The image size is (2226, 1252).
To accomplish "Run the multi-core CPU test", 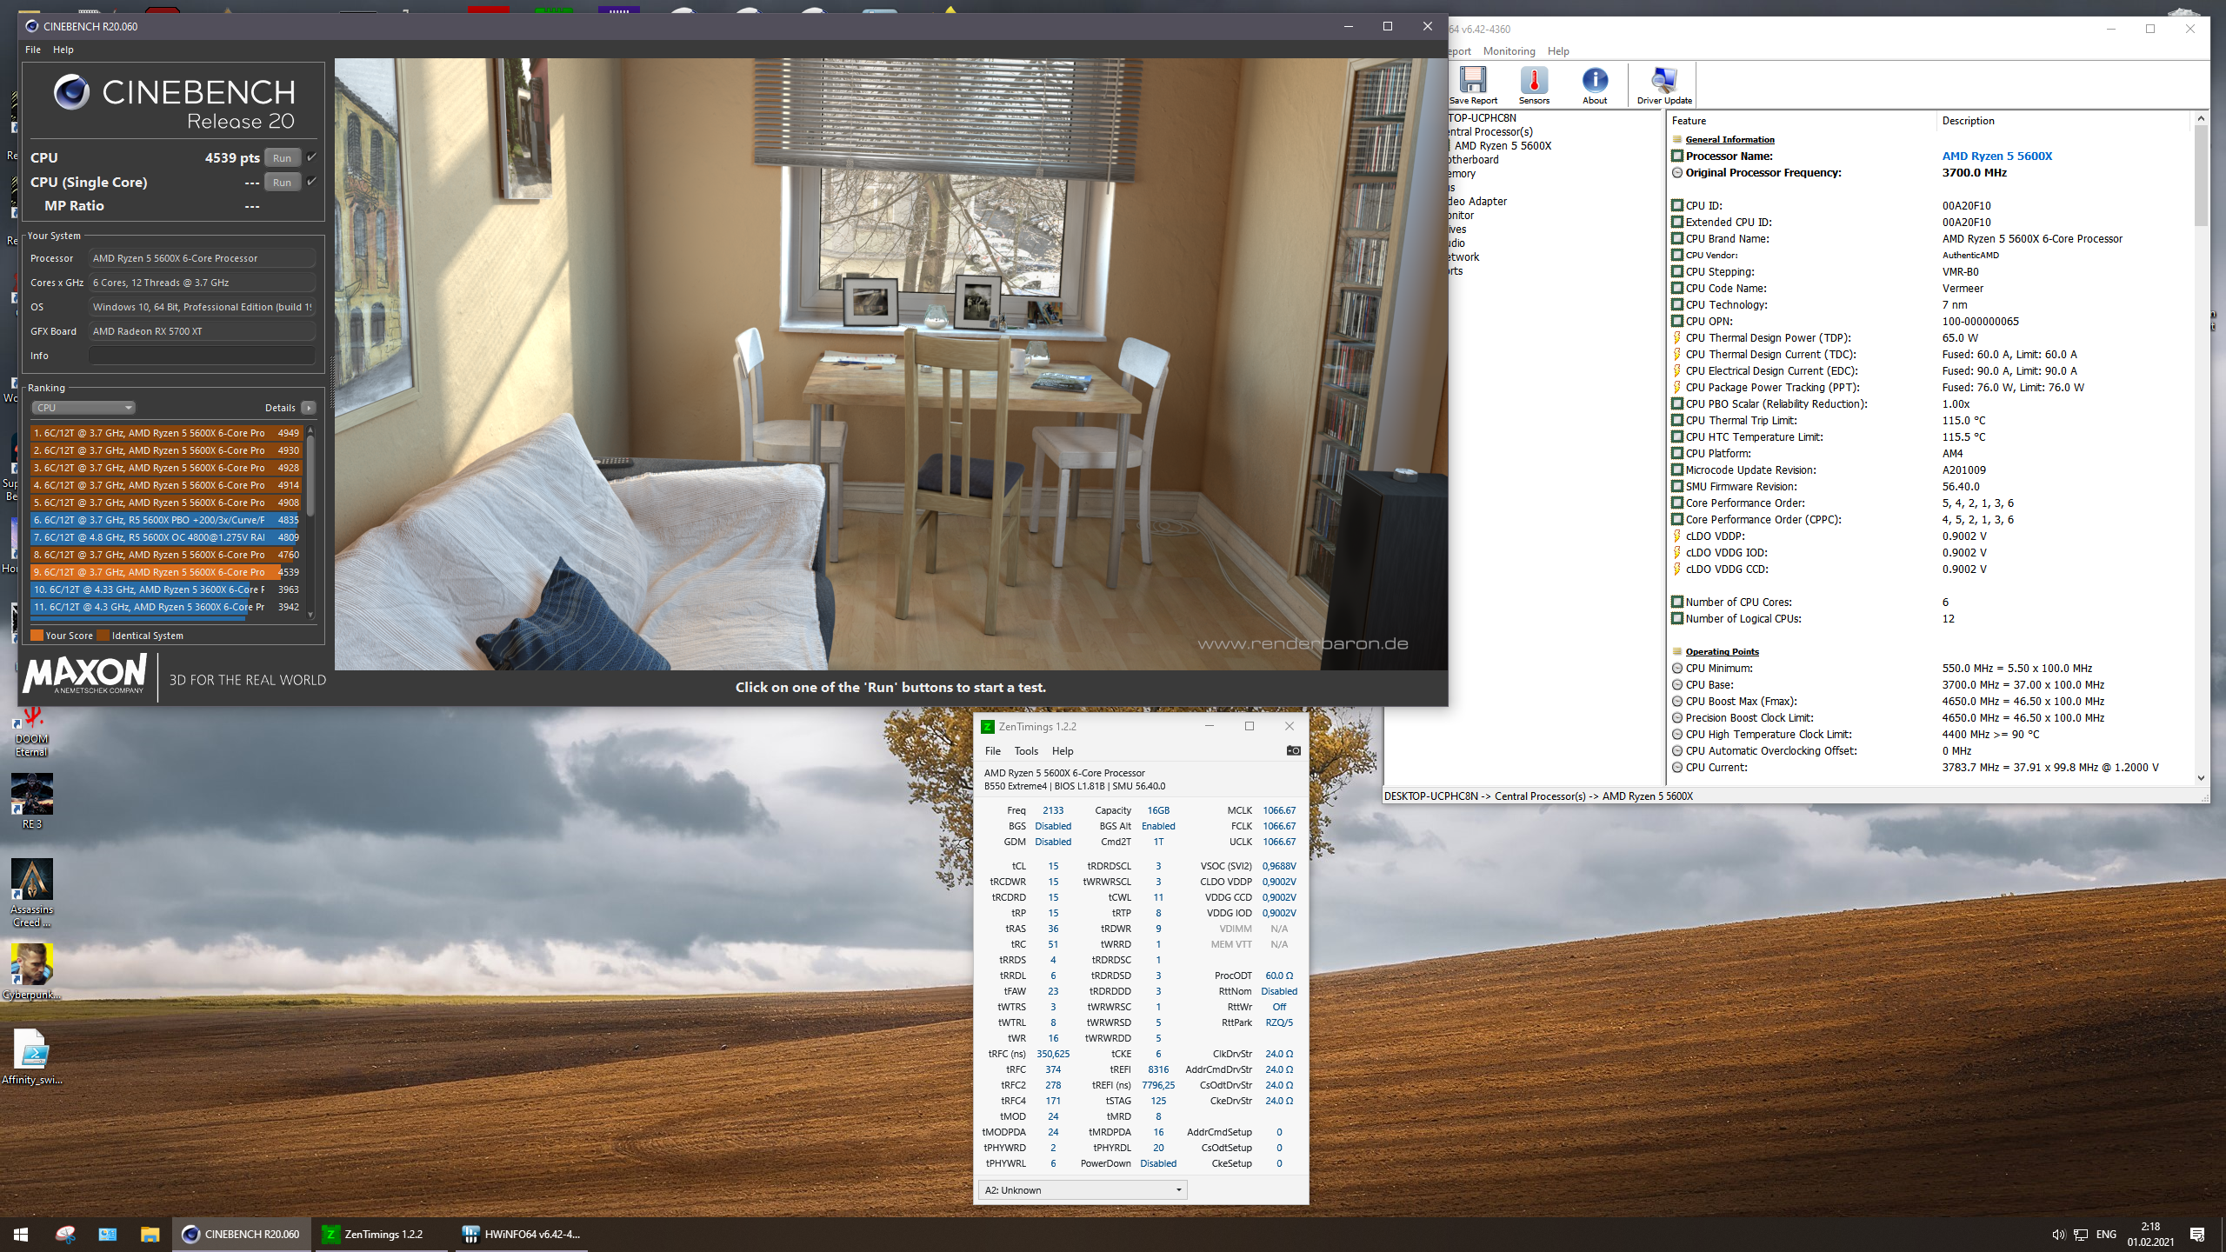I will click(x=282, y=158).
